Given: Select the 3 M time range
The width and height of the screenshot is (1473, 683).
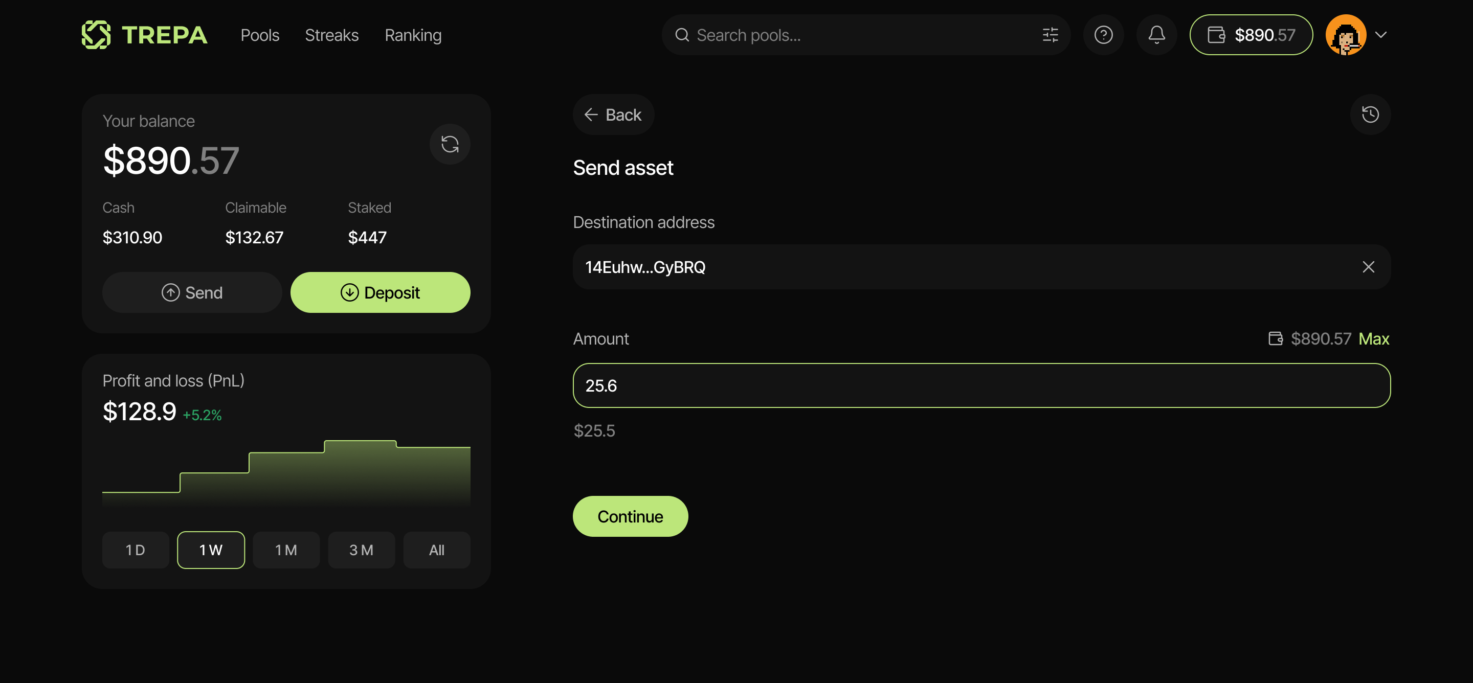Looking at the screenshot, I should click(x=361, y=550).
